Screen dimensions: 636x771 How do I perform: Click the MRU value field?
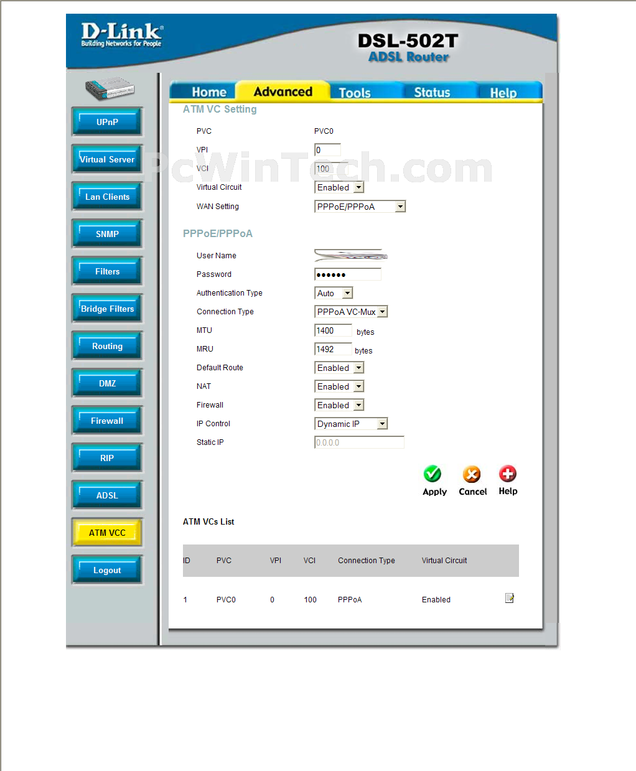(x=333, y=349)
